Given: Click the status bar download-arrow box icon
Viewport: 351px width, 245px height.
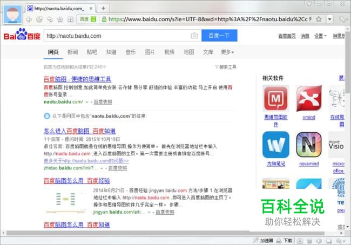Looking at the screenshot, I should click(300, 241).
